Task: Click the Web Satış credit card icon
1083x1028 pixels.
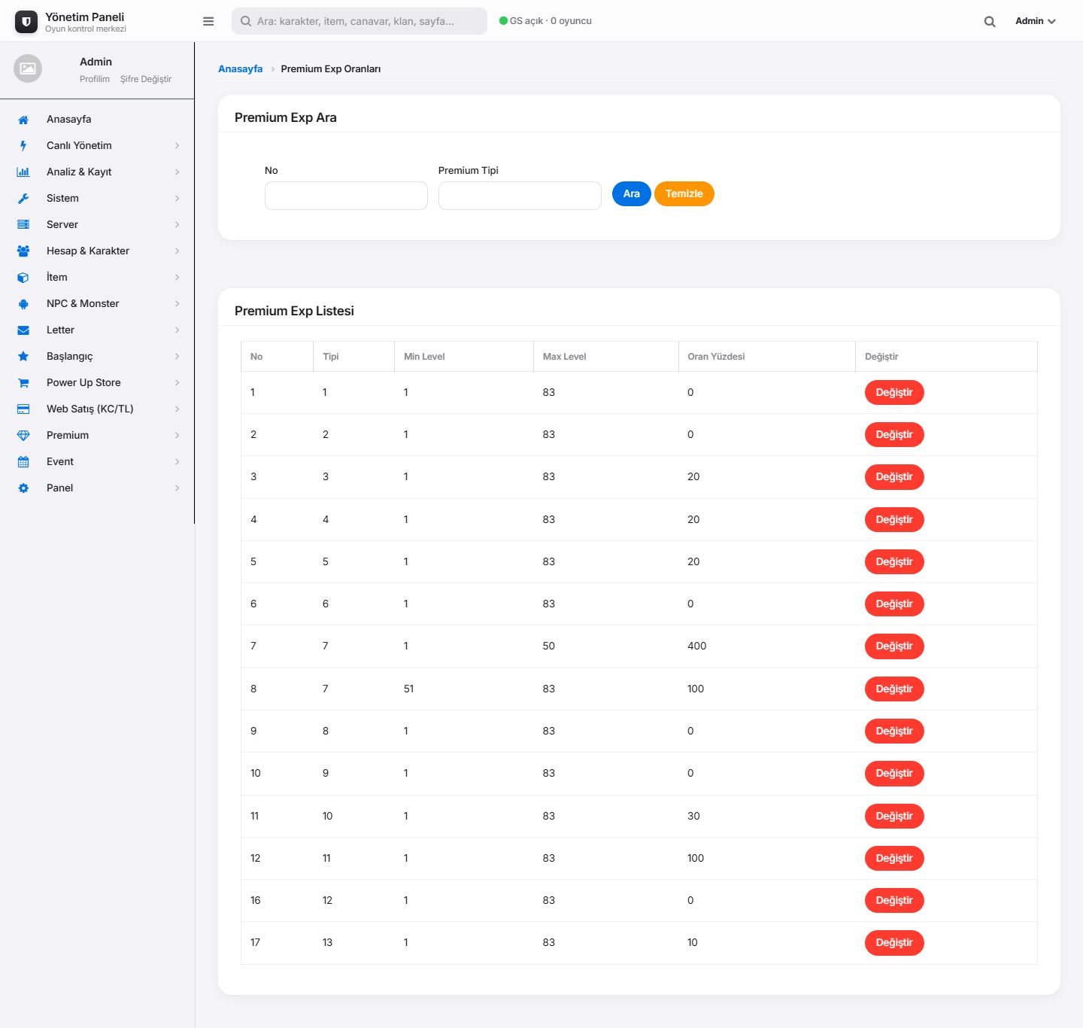Action: (23, 409)
